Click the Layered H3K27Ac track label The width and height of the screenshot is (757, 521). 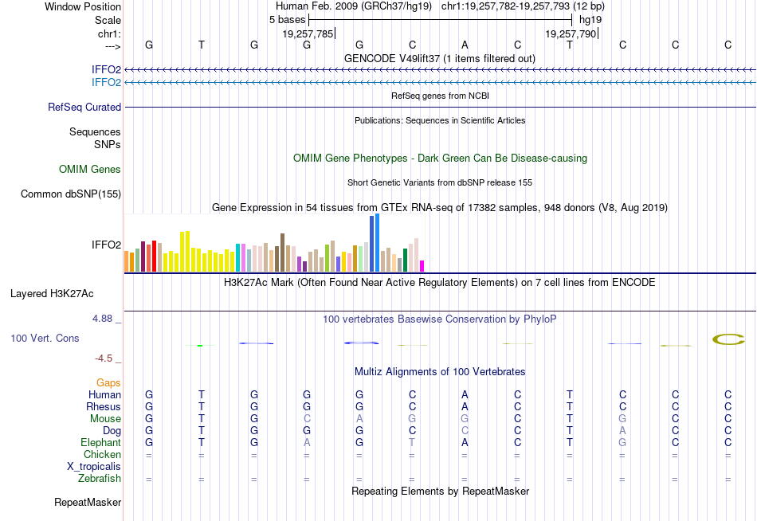point(52,294)
